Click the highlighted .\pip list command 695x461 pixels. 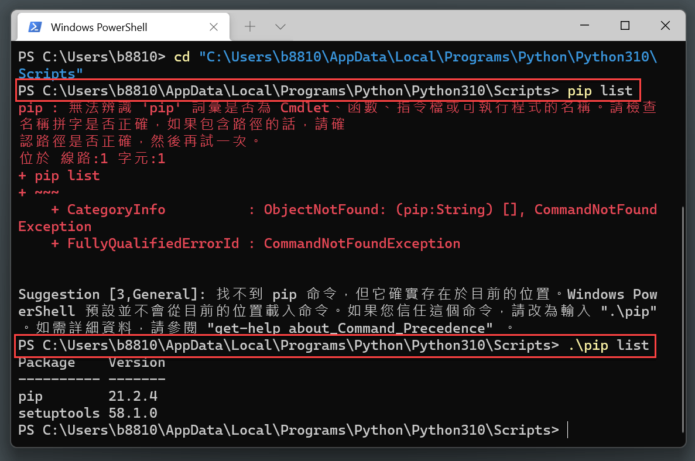coord(609,345)
